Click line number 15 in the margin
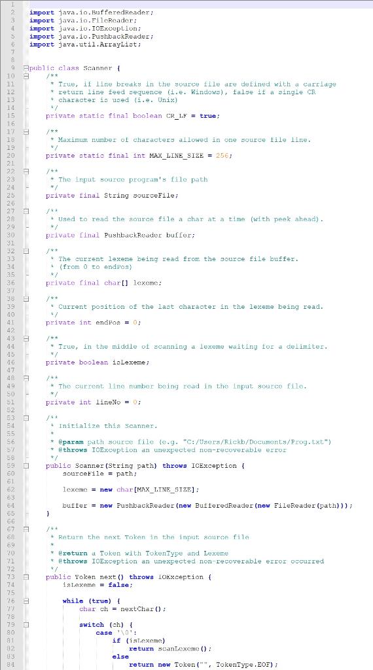373x670 pixels. pos(11,116)
